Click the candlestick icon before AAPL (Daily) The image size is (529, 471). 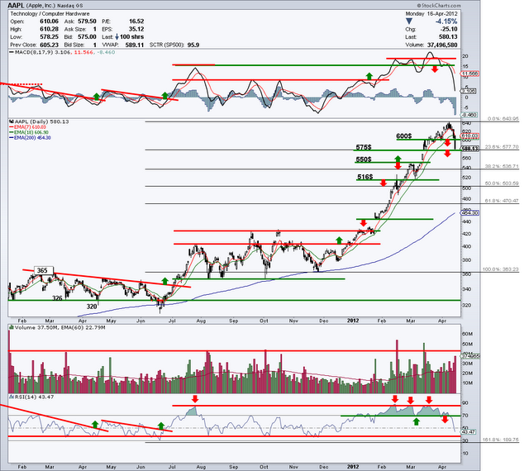[x=12, y=121]
